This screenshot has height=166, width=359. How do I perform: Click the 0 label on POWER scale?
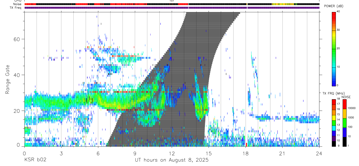[338, 85]
